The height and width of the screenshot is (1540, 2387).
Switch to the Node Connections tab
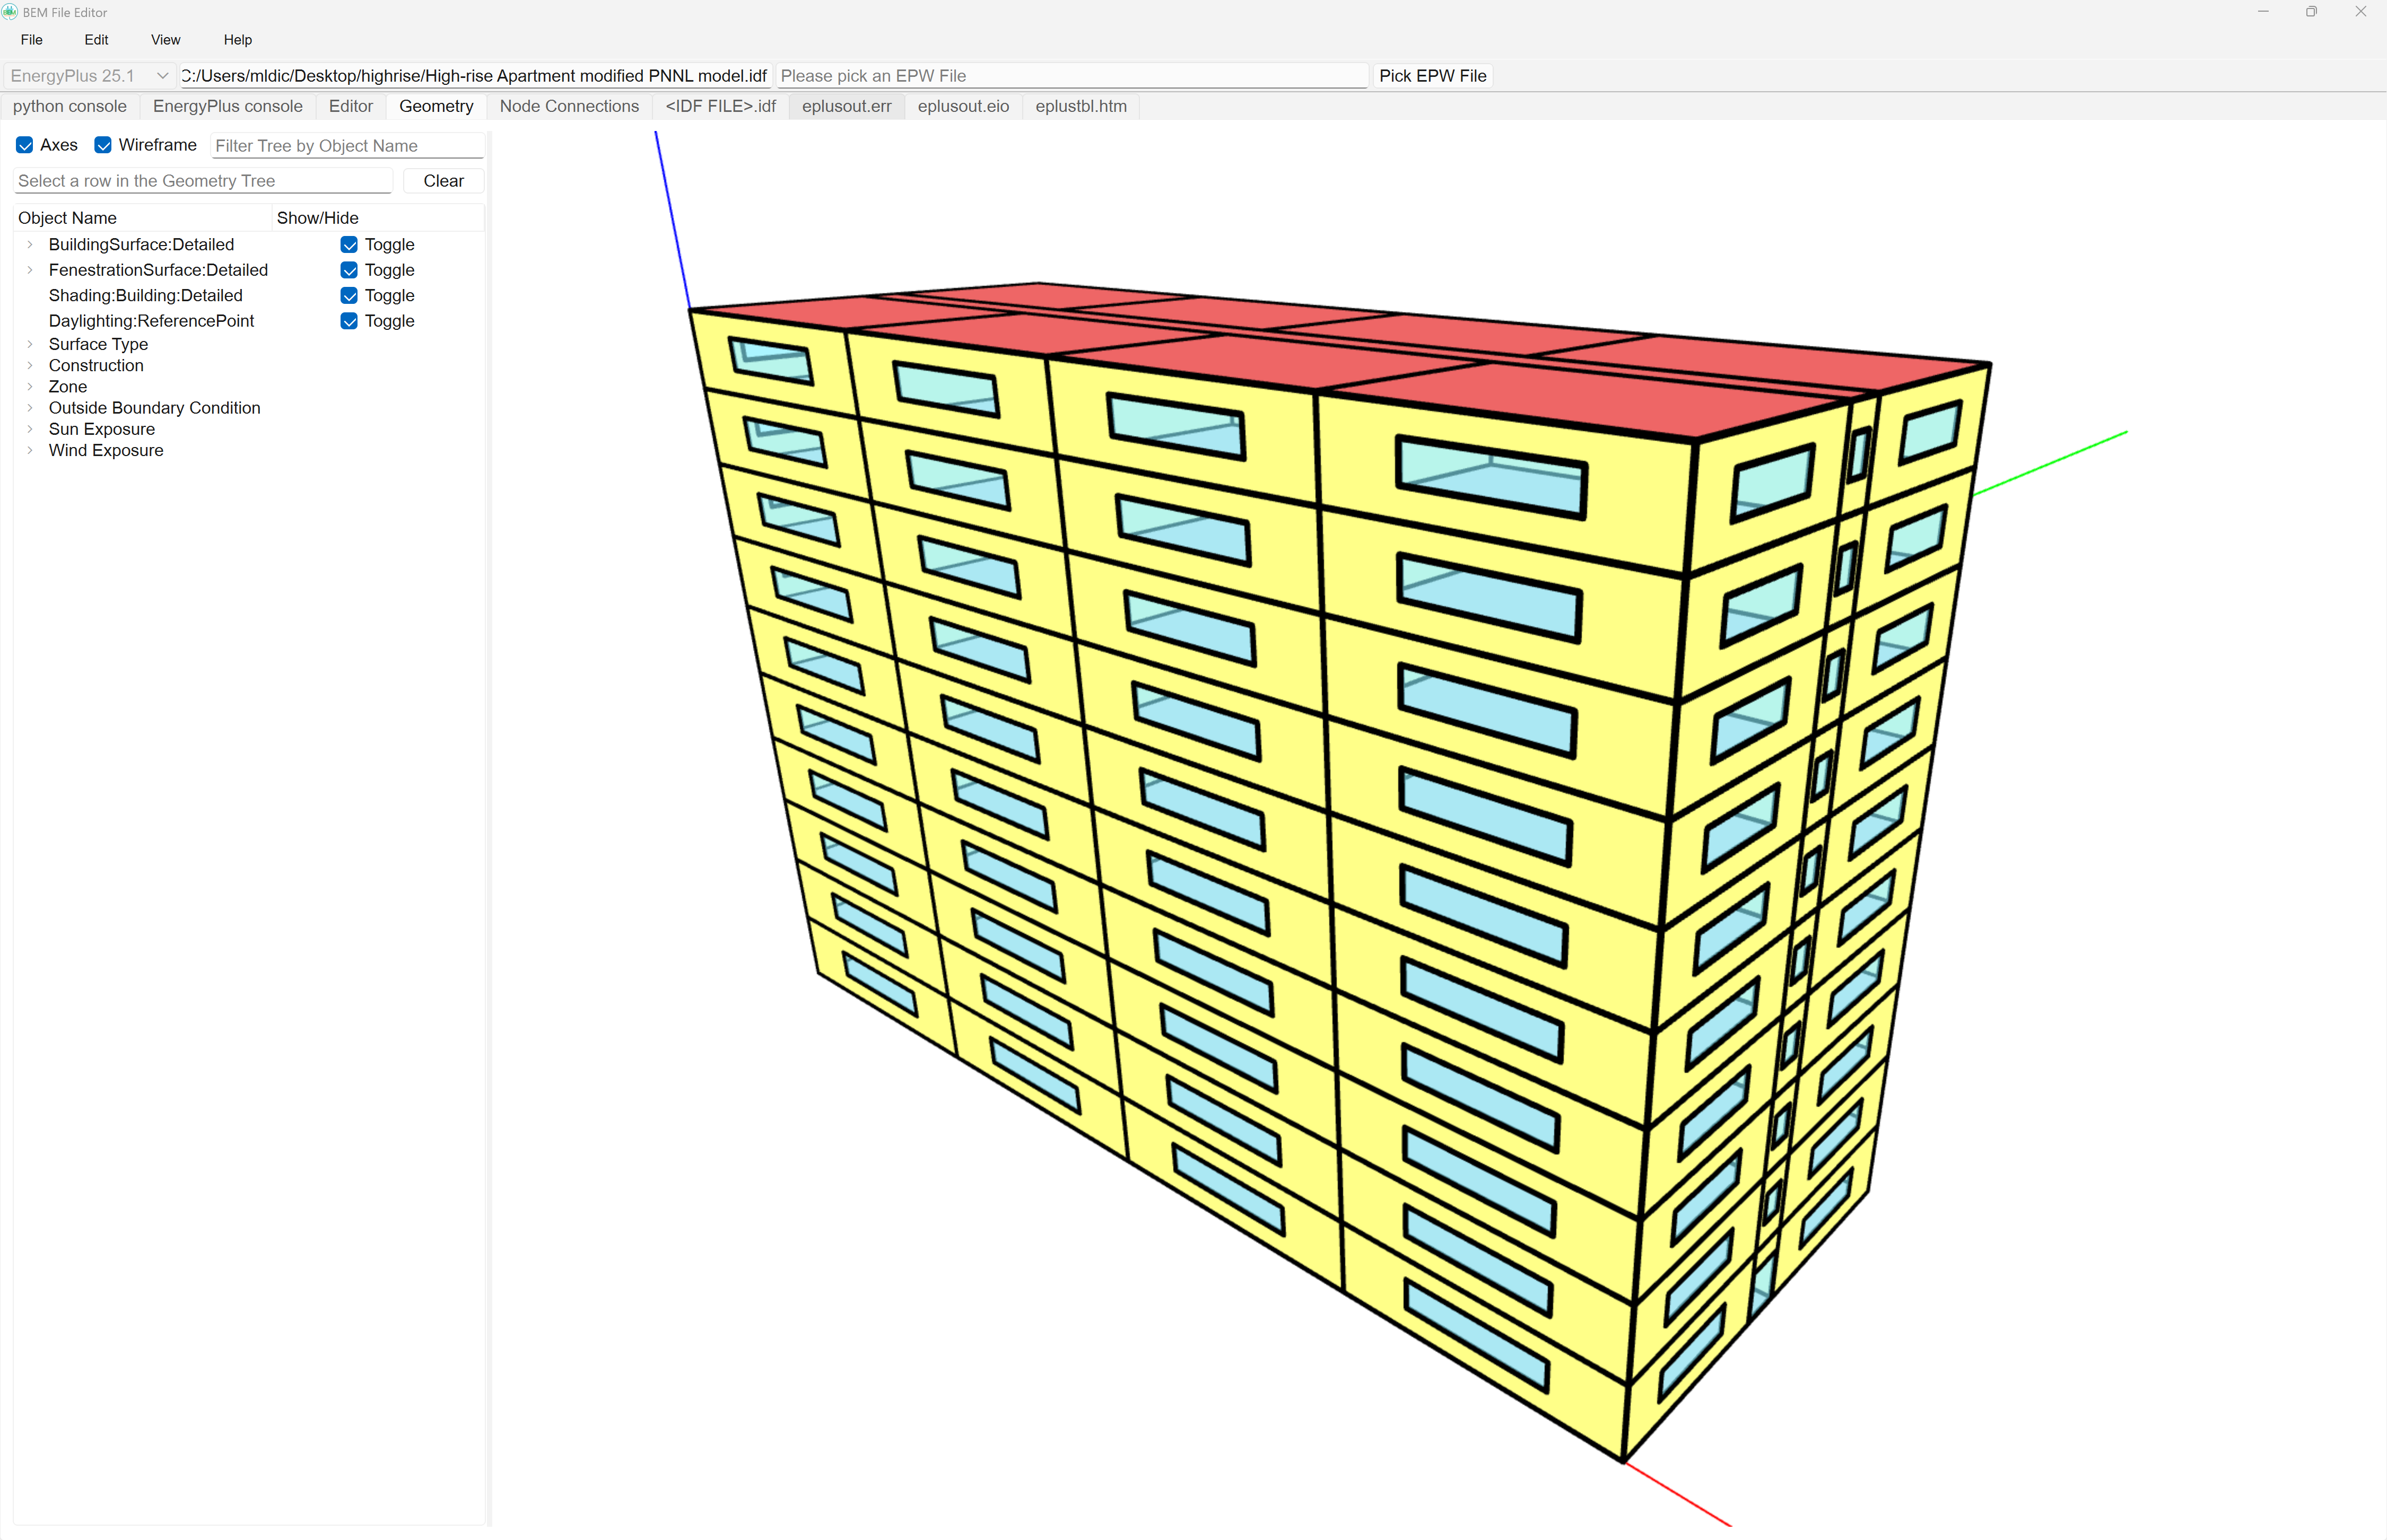569,106
